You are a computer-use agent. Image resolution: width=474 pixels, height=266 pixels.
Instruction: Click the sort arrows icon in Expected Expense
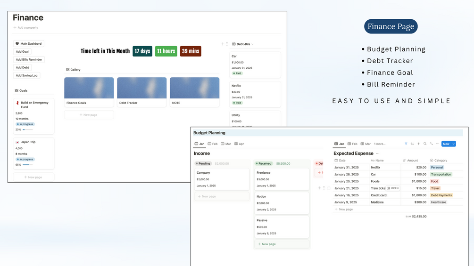(x=412, y=144)
